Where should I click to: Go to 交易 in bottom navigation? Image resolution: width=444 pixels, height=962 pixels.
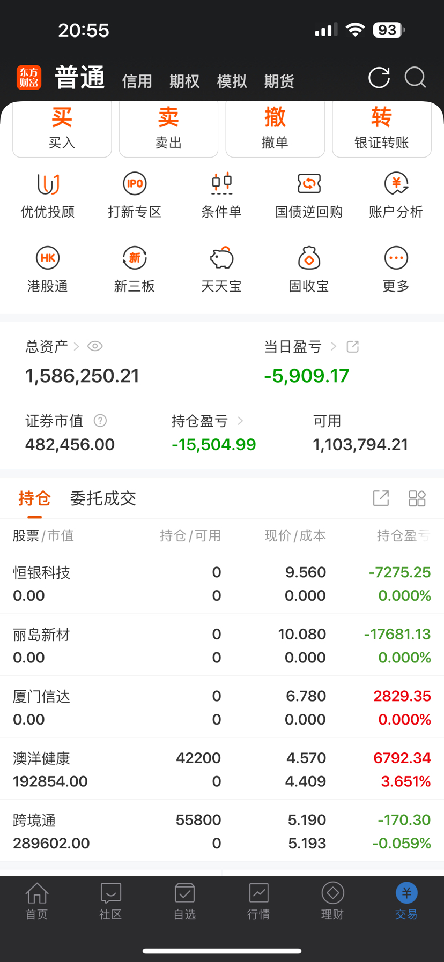point(406,901)
